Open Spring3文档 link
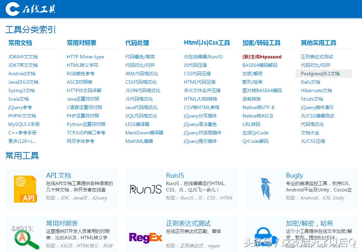362x252 pixels. (22, 90)
